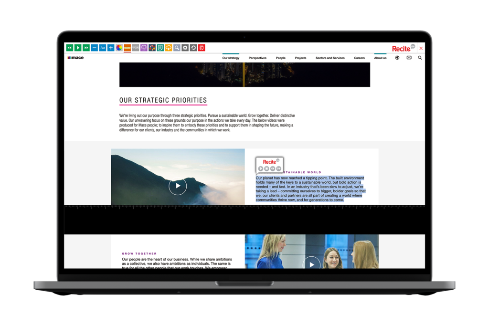
Task: Open Recite settings via the gear icon
Action: coord(185,48)
